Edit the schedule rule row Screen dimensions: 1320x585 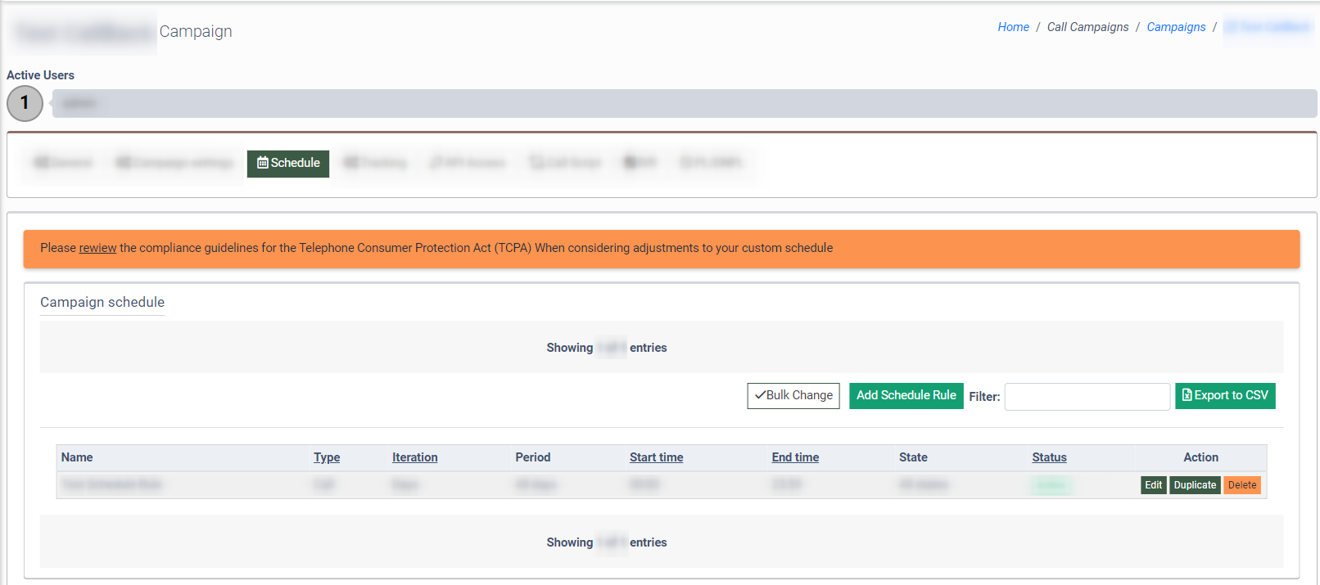(x=1153, y=485)
